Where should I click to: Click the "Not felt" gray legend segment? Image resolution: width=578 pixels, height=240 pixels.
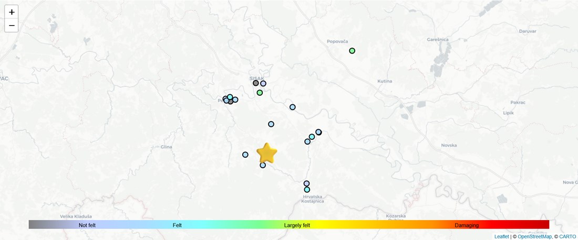[x=87, y=225]
